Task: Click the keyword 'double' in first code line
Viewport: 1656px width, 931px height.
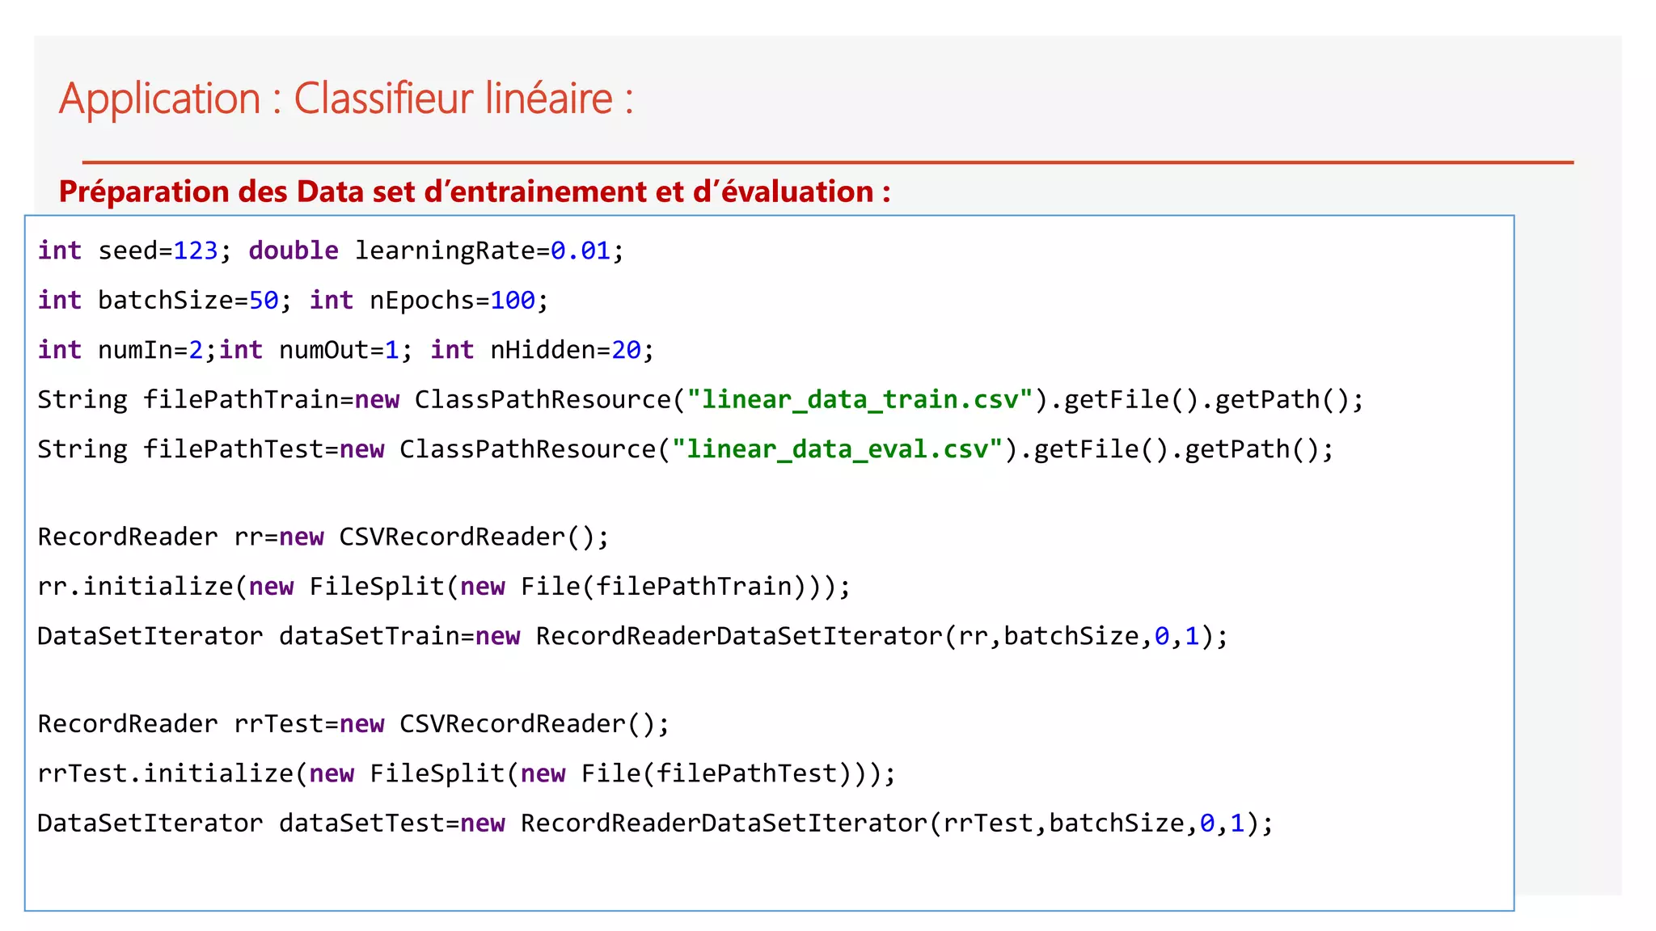Action: coord(294,251)
